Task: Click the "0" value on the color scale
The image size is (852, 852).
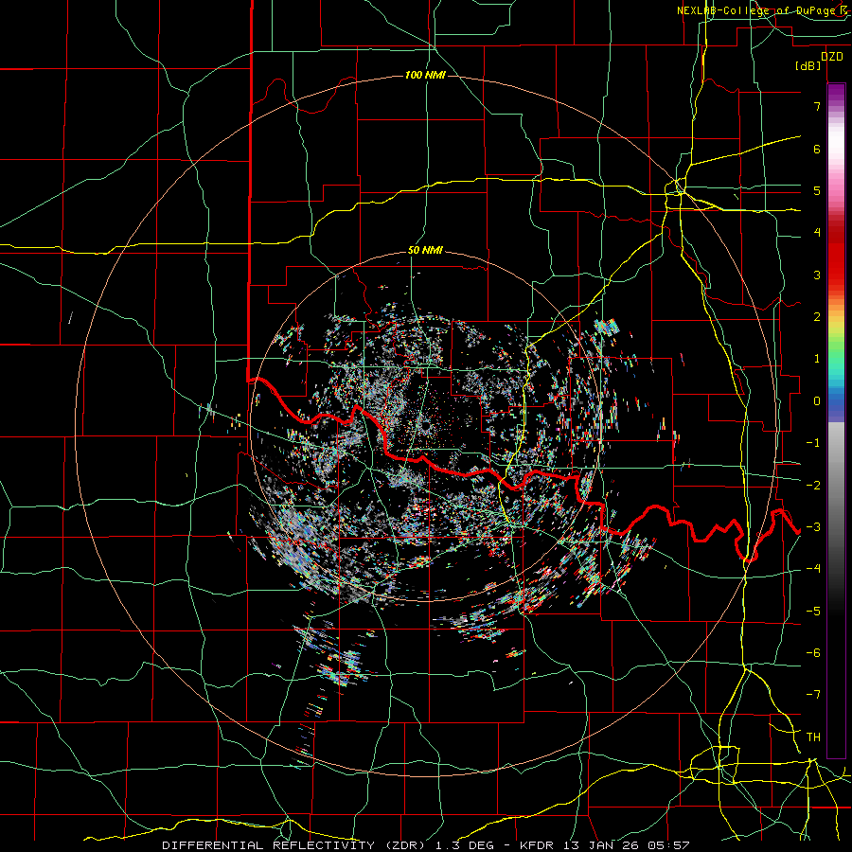Action: click(x=817, y=401)
